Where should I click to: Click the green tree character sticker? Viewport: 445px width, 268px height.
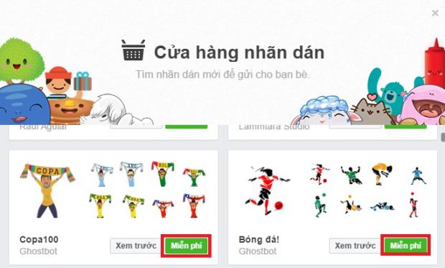click(20, 61)
